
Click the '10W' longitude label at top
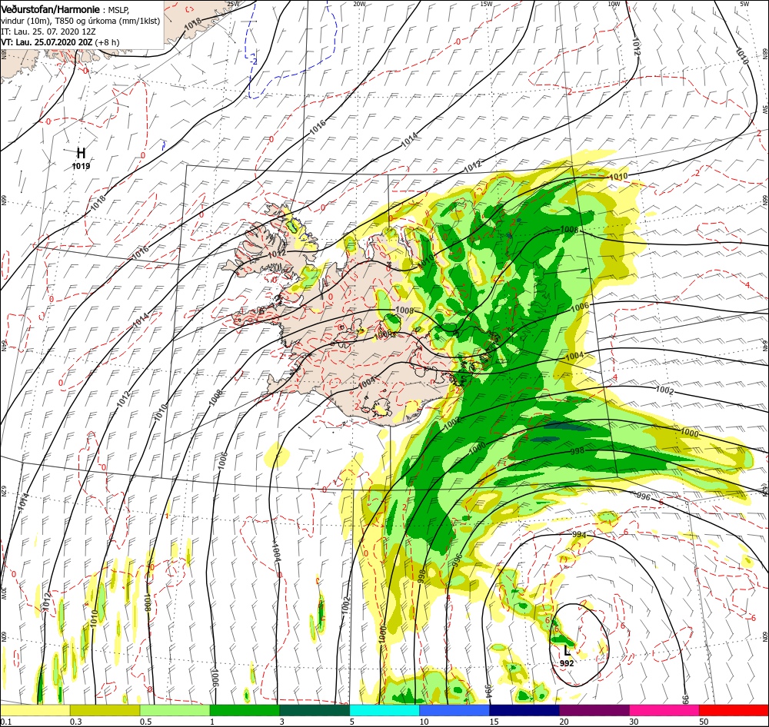[614, 4]
